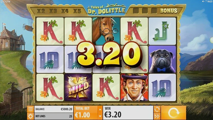
Task: Click the large spin button
Action: point(174,113)
